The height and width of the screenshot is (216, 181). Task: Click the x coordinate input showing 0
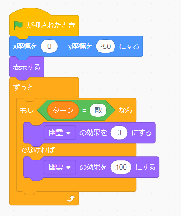pos(49,46)
